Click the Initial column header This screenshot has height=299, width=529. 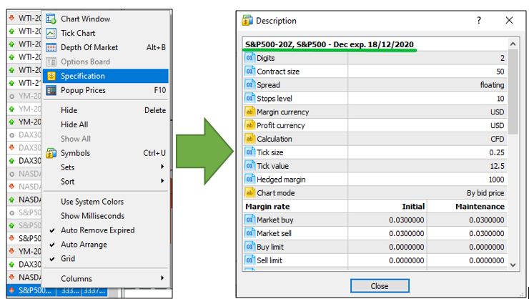point(413,207)
